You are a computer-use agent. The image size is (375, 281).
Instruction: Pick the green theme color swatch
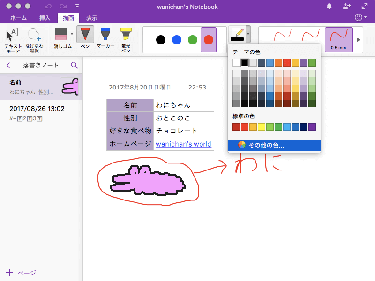pyautogui.click(x=312, y=63)
